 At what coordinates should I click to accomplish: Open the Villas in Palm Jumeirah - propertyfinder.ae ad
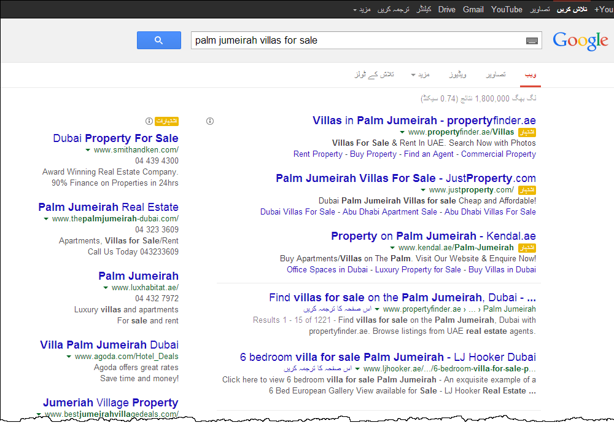coord(424,121)
